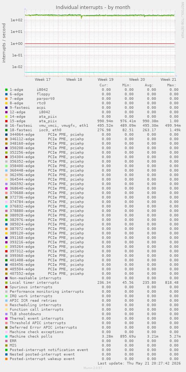Screen dimensions: 186x372
Task: Click the cyan Machine check polls swatch
Action: tap(6, 336)
